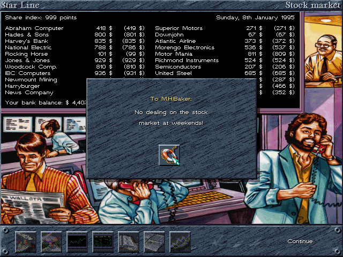This screenshot has height=257, width=343.
Task: Click the Share index 999 points label
Action: 41,18
